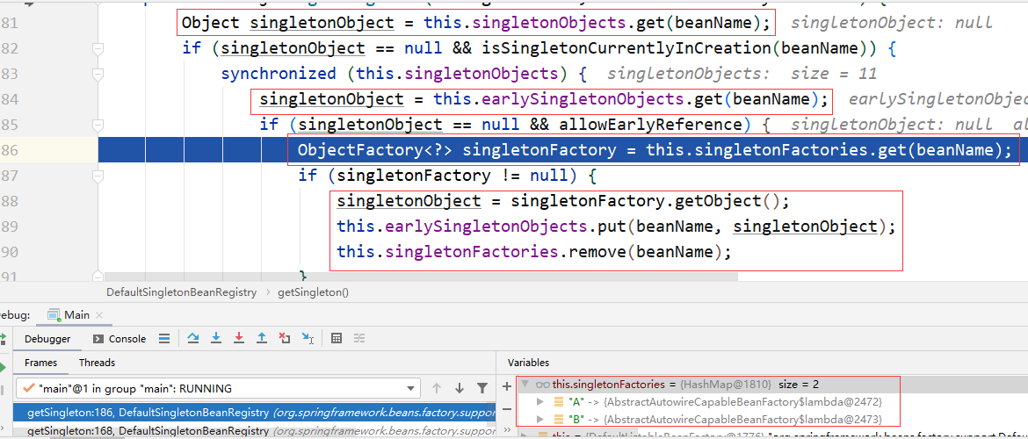The width and height of the screenshot is (1028, 439).
Task: Toggle code fold marker on line 82
Action: tap(98, 48)
